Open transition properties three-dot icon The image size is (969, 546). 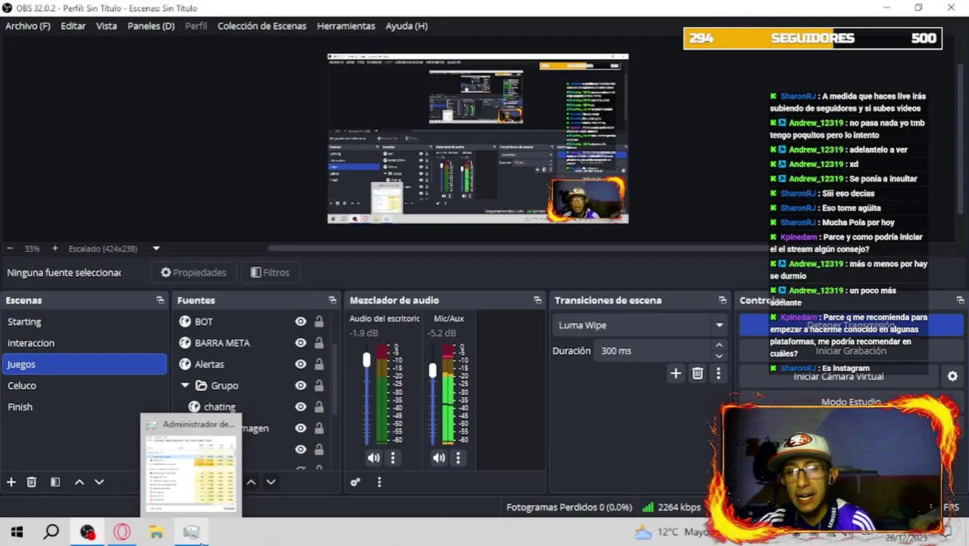point(718,373)
